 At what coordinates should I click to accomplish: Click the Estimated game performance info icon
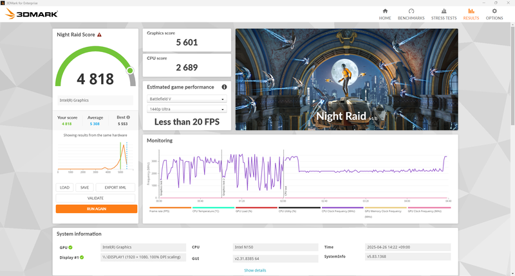(224, 87)
